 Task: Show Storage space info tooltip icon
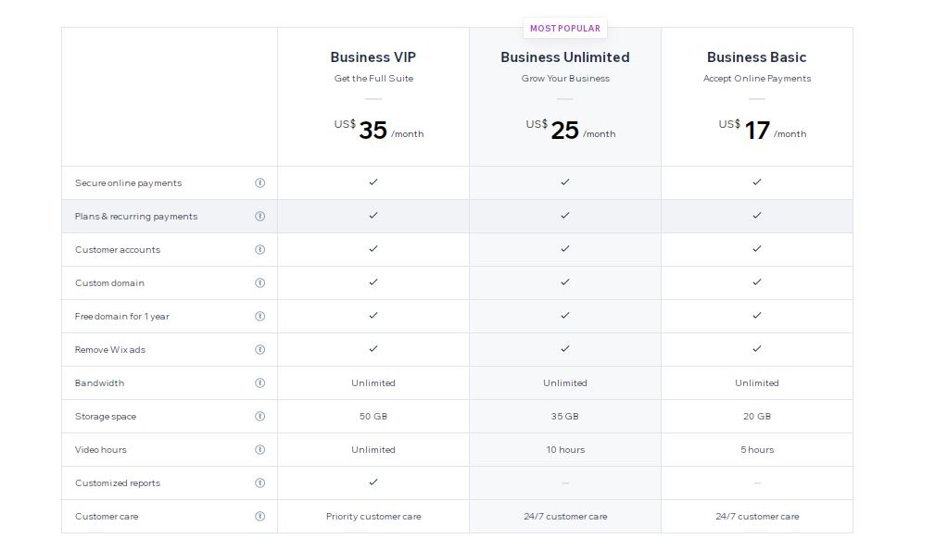[x=260, y=417]
